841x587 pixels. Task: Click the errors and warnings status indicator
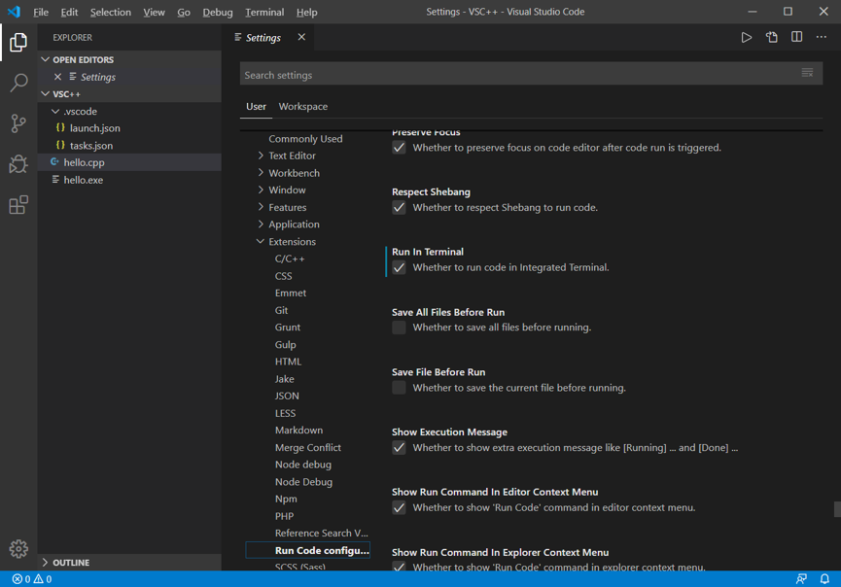point(32,579)
